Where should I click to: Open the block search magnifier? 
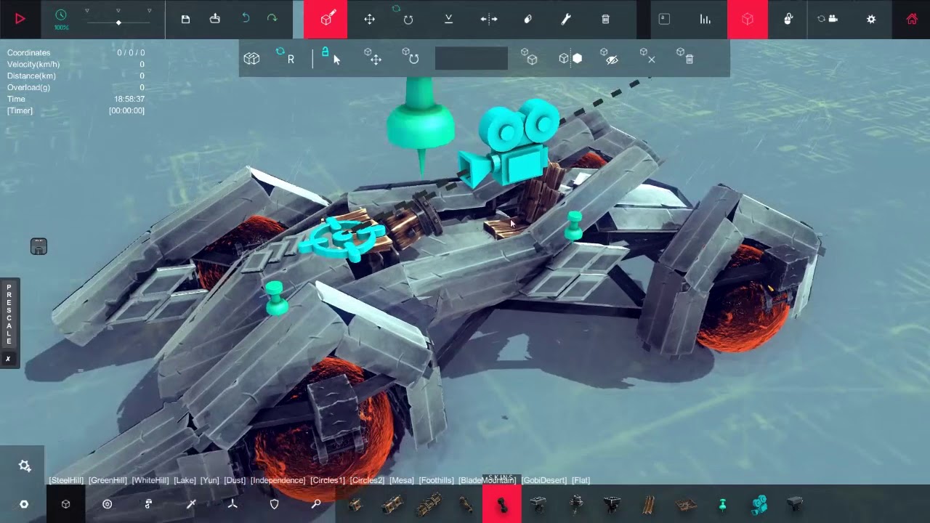click(x=316, y=504)
